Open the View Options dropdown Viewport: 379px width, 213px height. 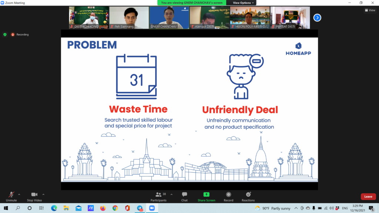coord(243,3)
